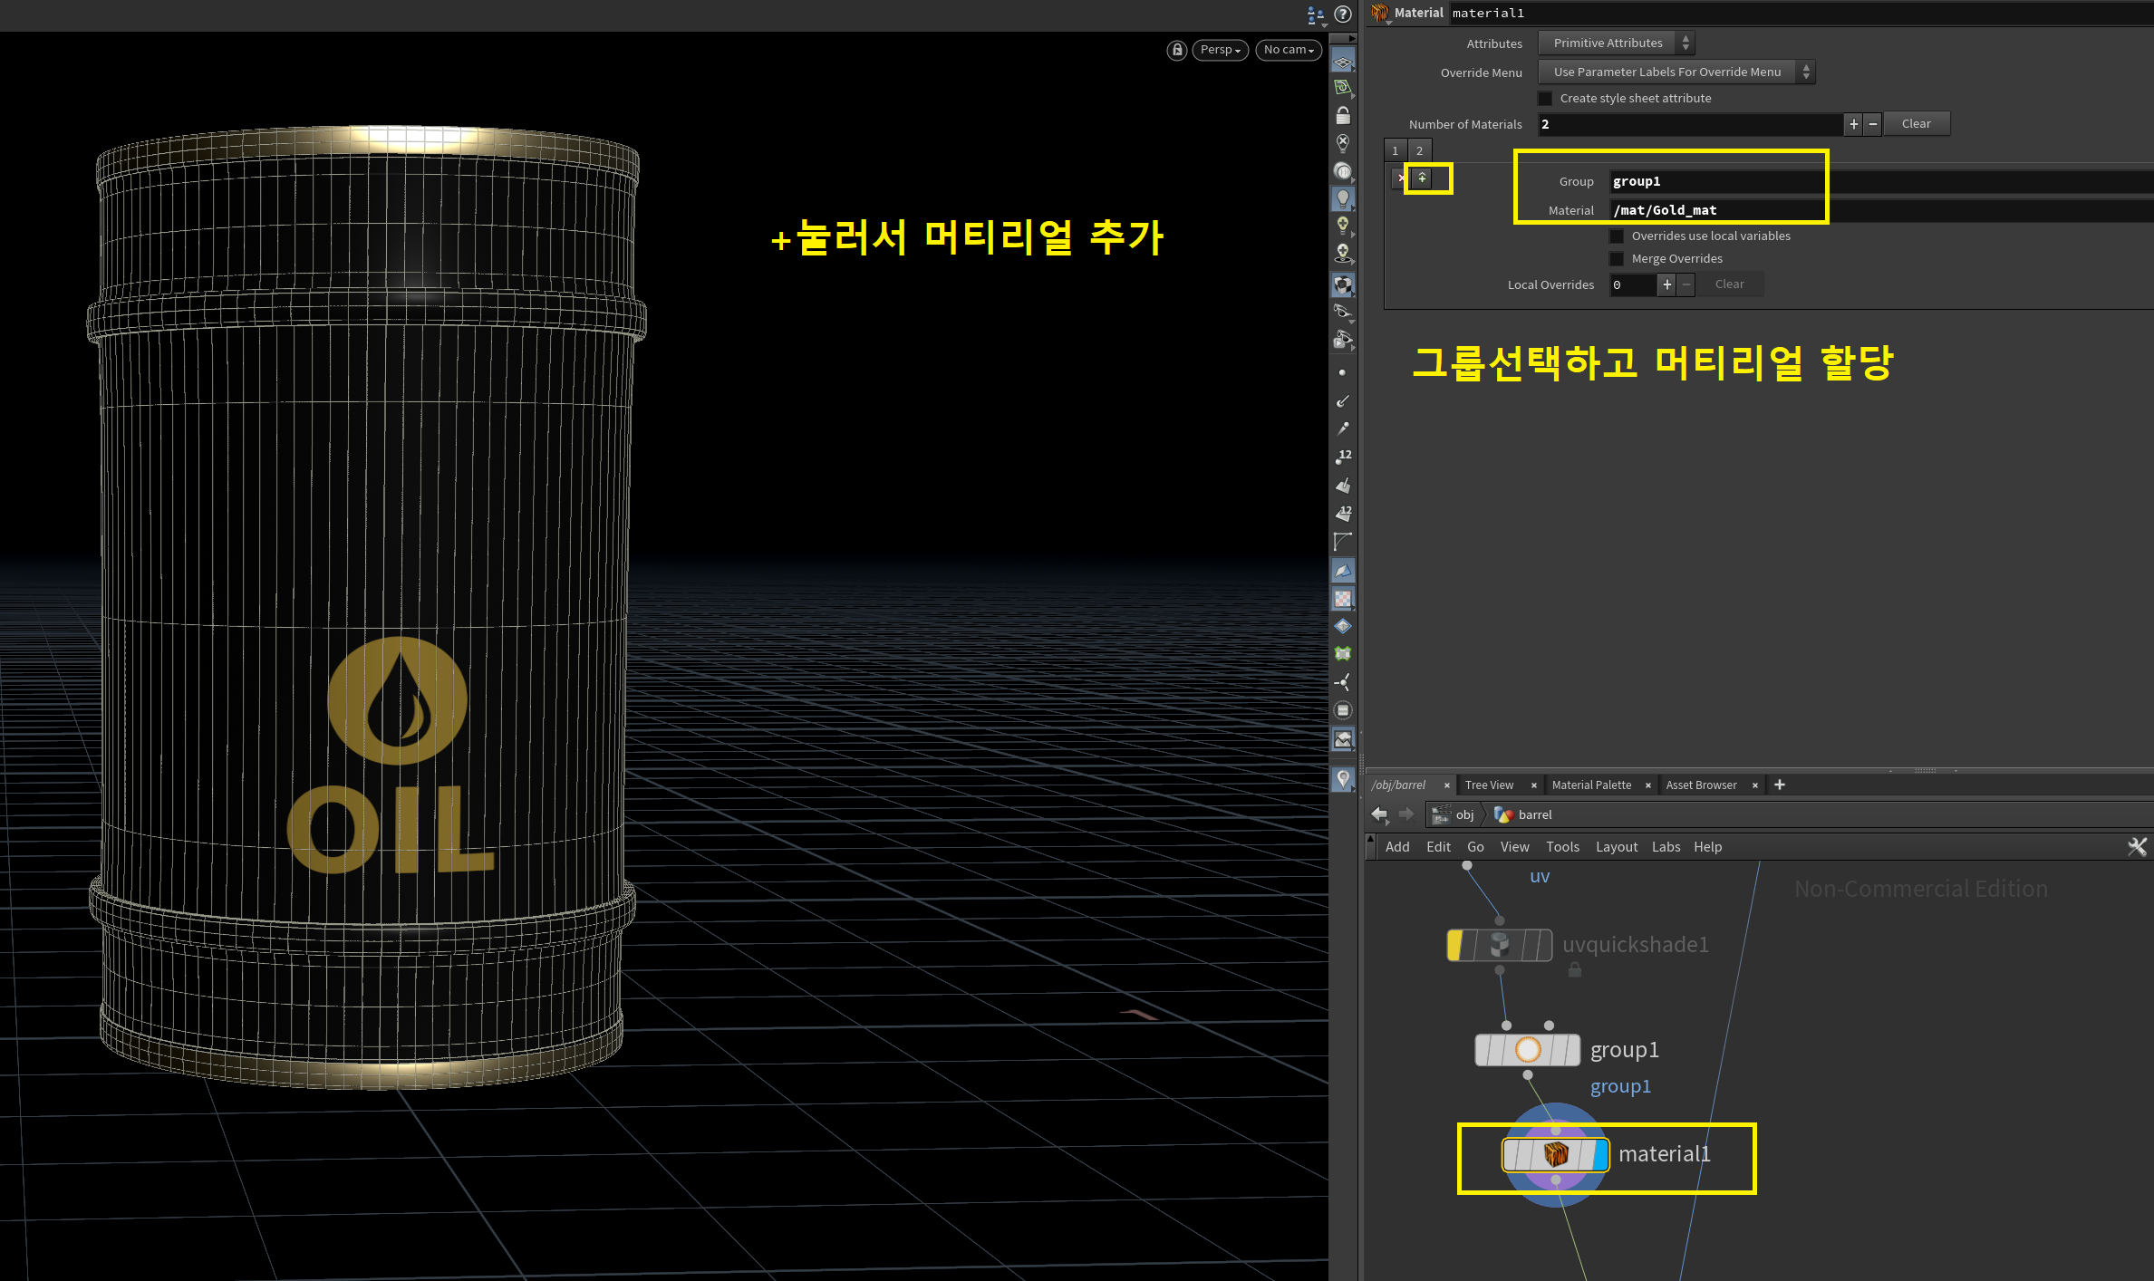2154x1281 pixels.
Task: Click the network editor wrench settings icon
Action: (x=2137, y=847)
